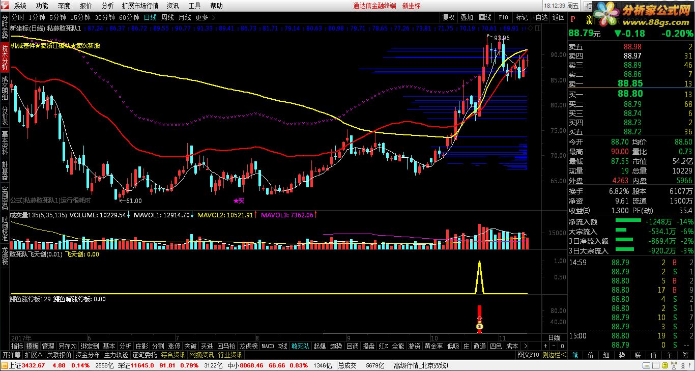Open the 主力轨迹 tab
The height and width of the screenshot is (371, 695).
tap(116, 355)
